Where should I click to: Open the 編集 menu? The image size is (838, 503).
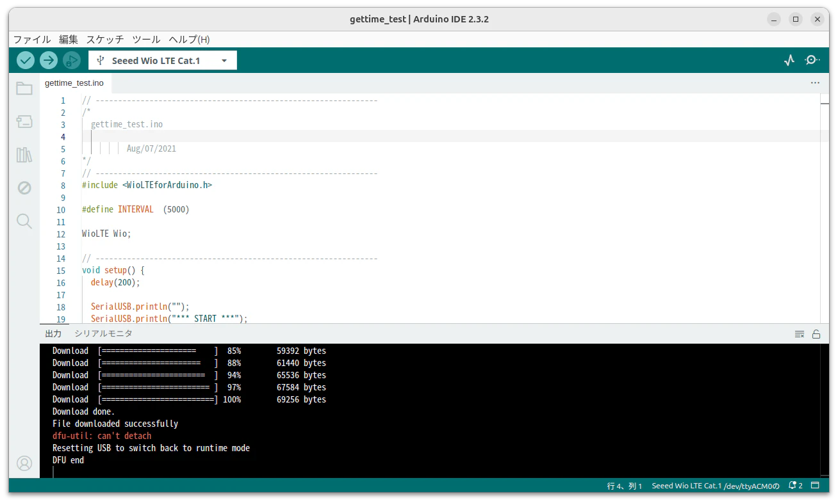69,39
